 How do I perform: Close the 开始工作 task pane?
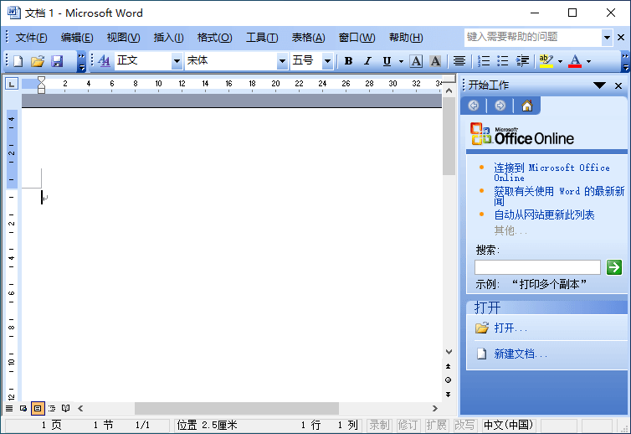coord(618,85)
